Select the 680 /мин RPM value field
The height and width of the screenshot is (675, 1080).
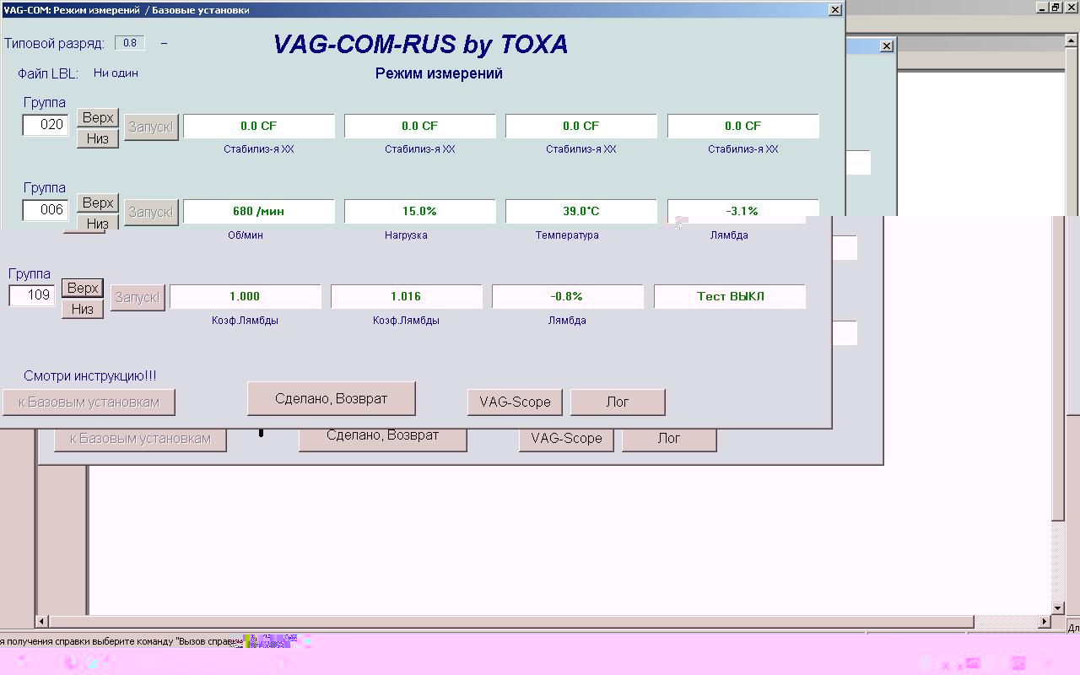[258, 211]
